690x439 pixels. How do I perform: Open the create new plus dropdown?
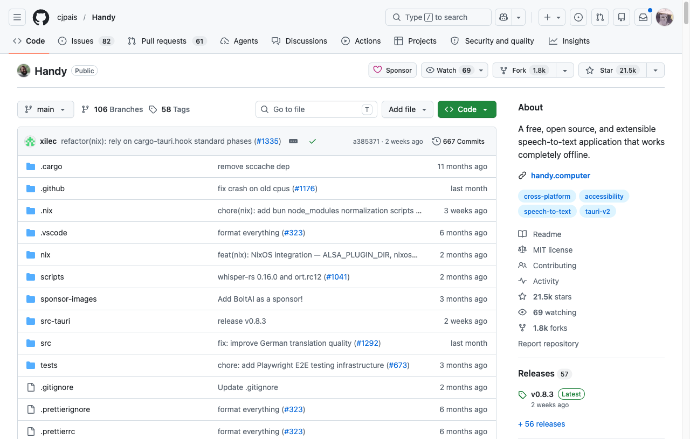click(x=553, y=17)
